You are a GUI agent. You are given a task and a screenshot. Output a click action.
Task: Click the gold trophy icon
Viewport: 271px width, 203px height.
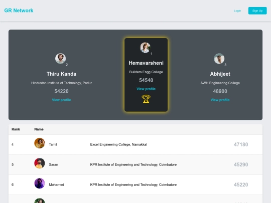146,99
